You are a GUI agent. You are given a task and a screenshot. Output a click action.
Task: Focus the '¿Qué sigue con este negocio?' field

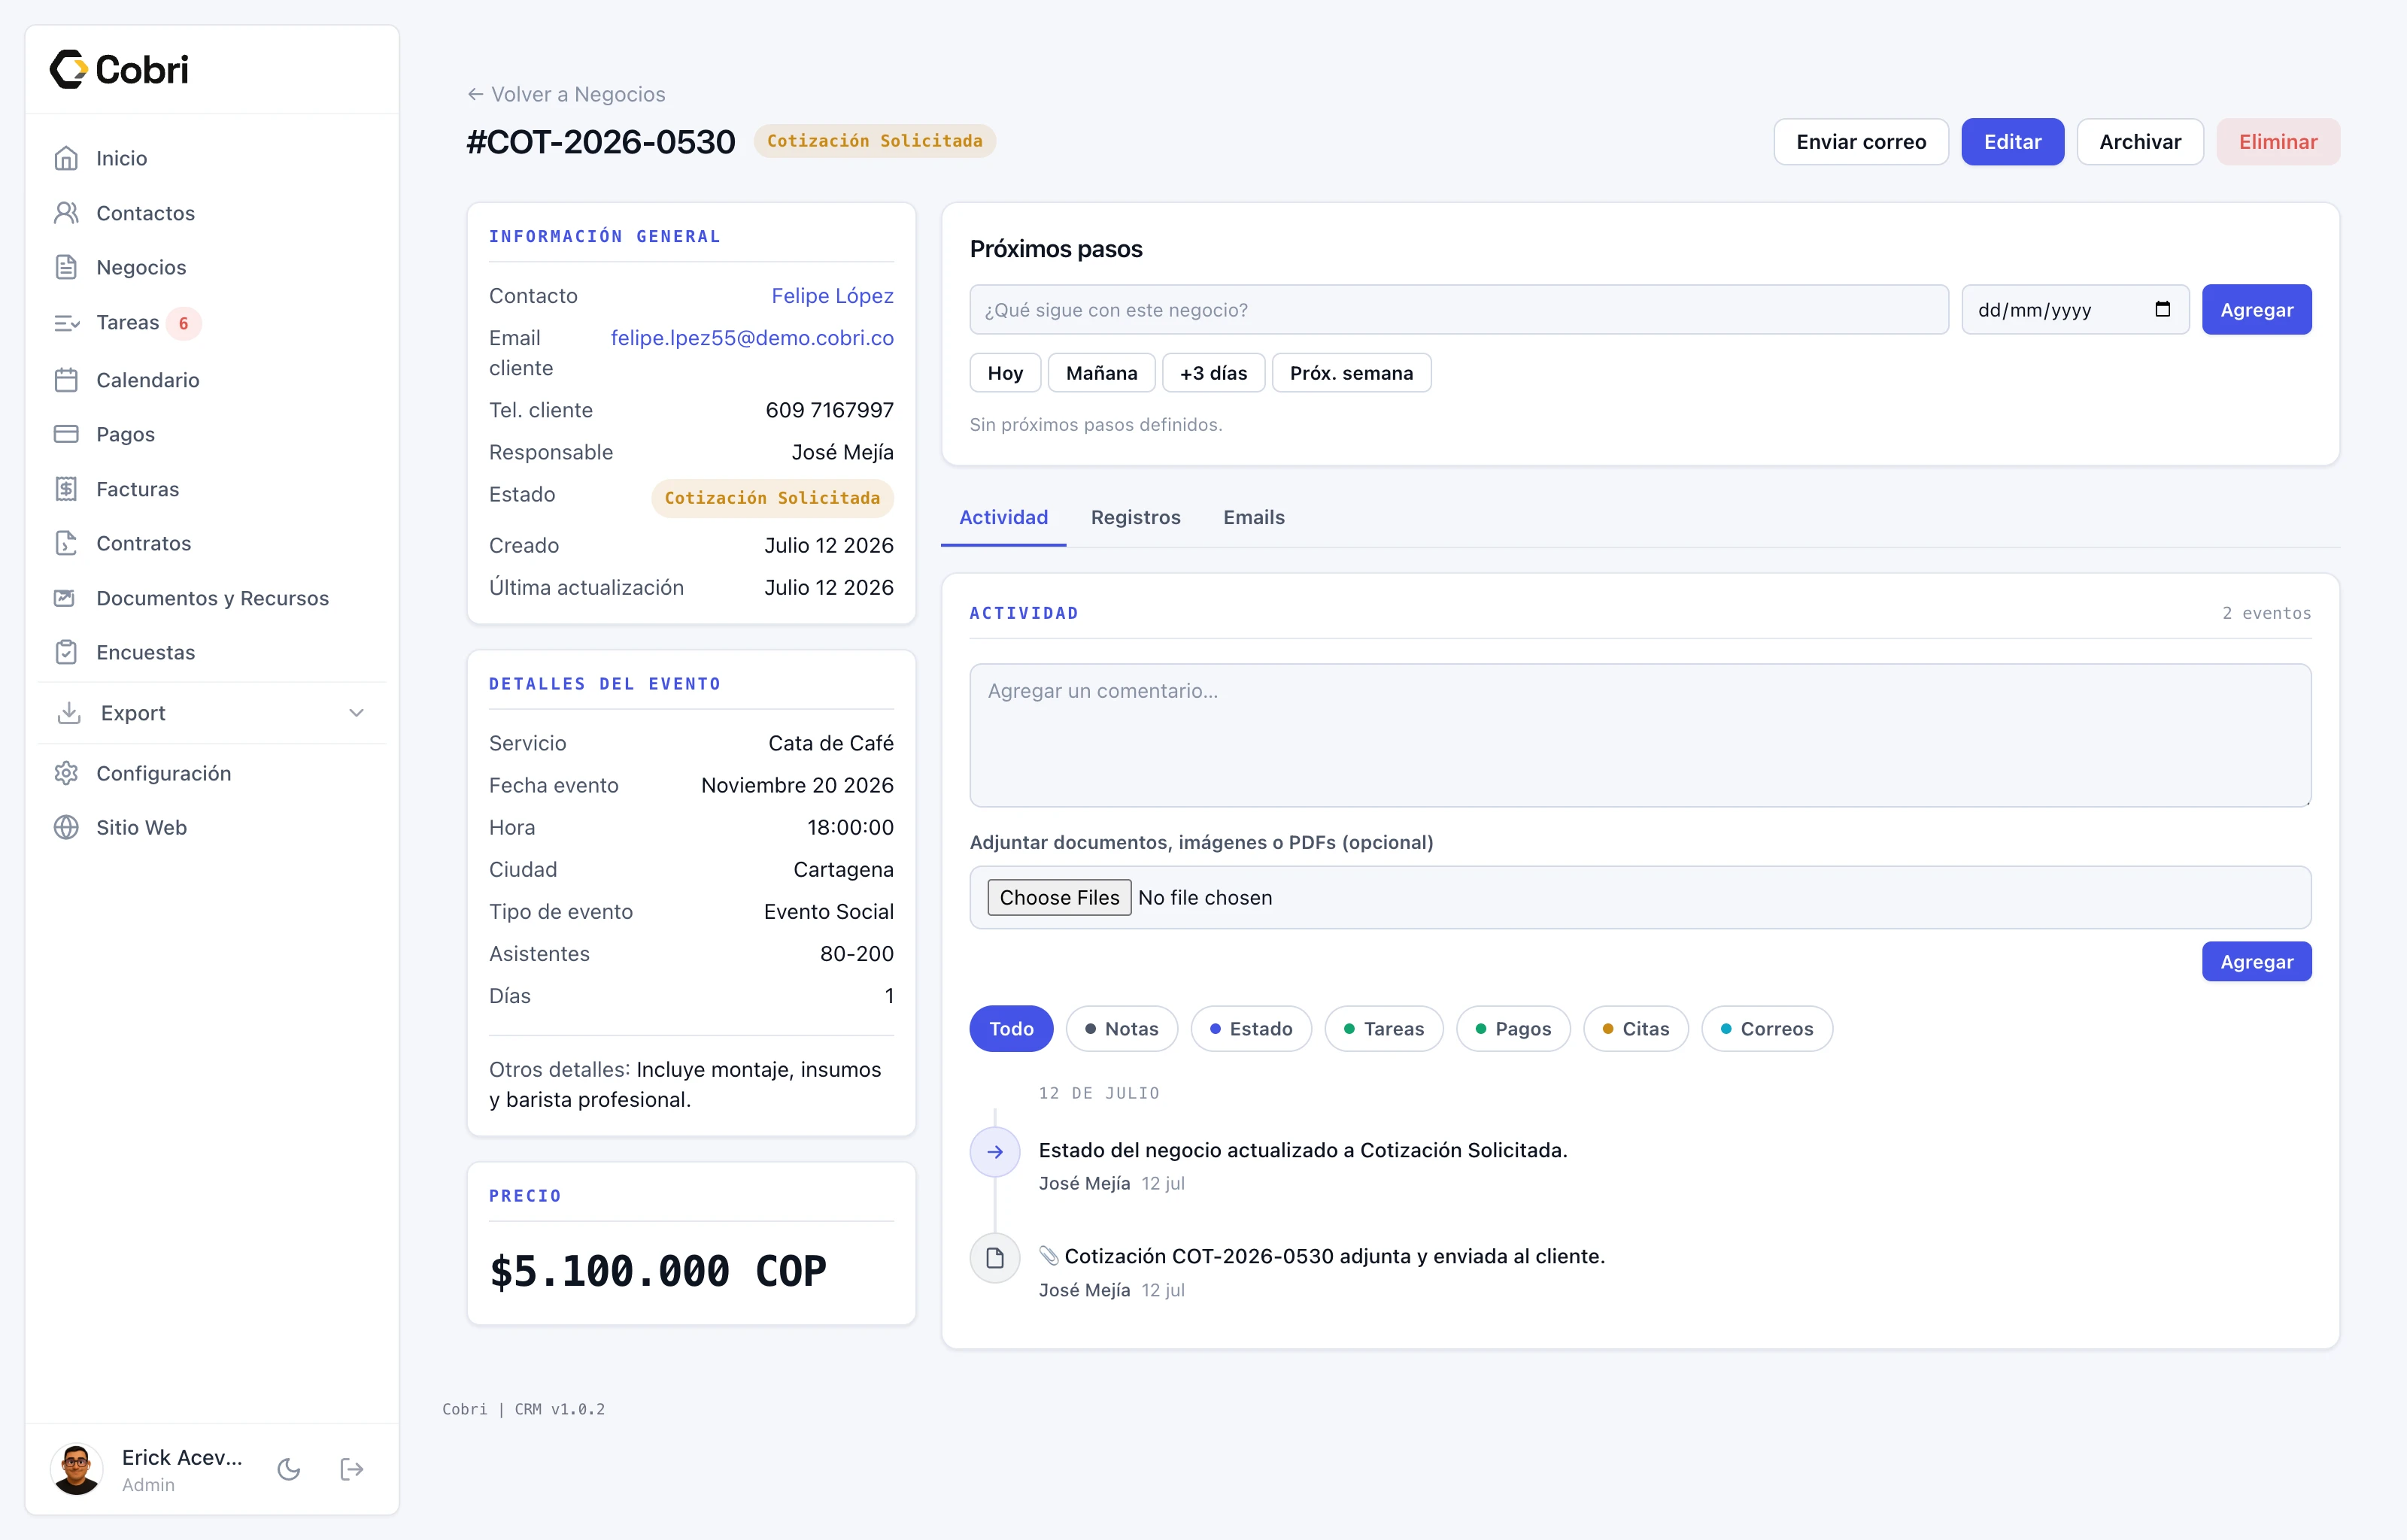click(1458, 309)
